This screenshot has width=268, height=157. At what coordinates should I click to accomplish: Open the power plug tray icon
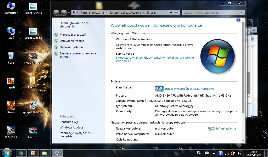[233, 153]
